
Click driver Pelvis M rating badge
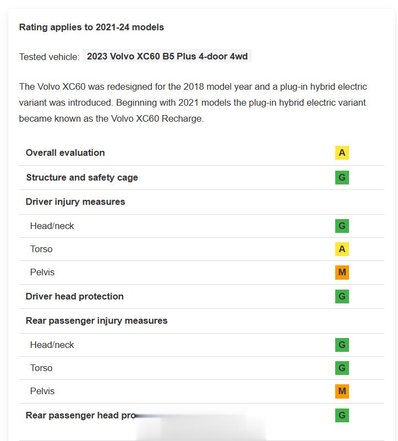(342, 272)
